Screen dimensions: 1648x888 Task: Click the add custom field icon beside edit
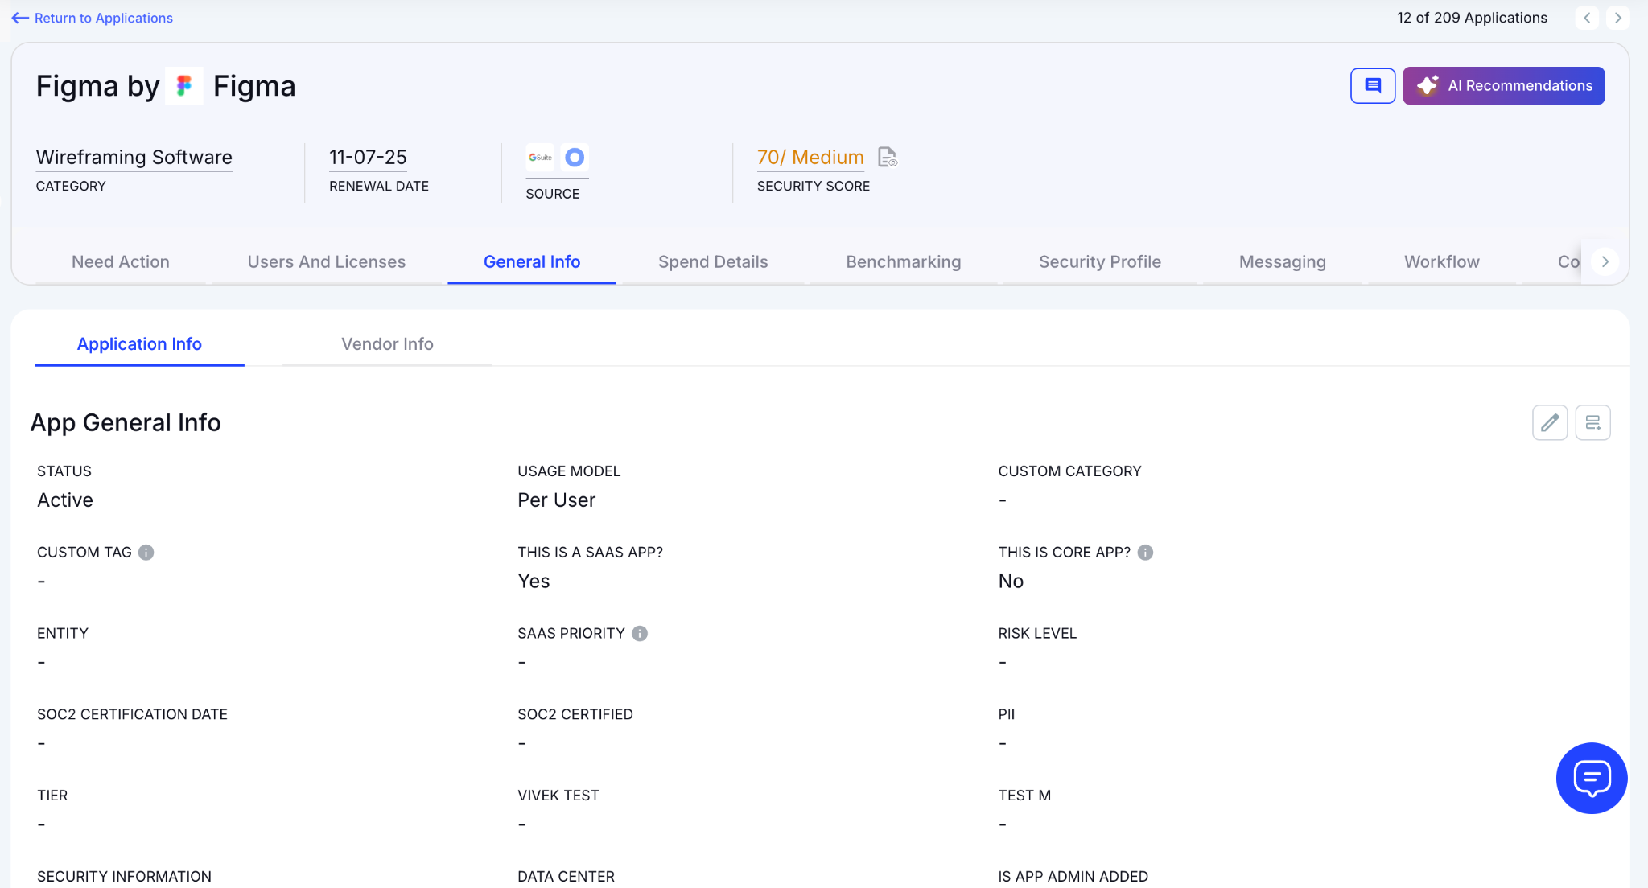pos(1592,422)
